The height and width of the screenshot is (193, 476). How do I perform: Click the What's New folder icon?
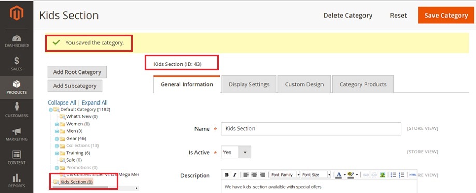click(x=62, y=116)
